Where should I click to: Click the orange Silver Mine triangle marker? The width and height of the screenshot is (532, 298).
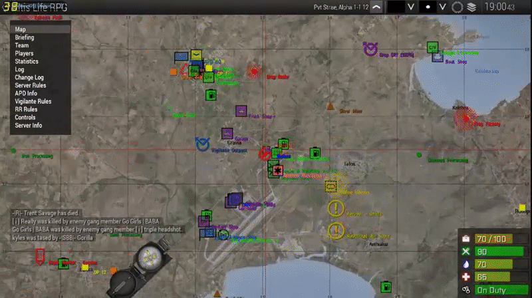331,107
